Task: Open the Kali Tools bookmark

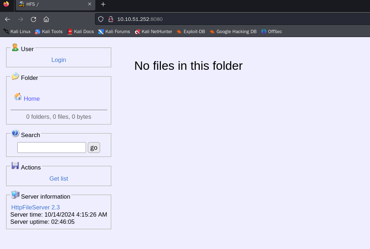Action: pyautogui.click(x=49, y=32)
